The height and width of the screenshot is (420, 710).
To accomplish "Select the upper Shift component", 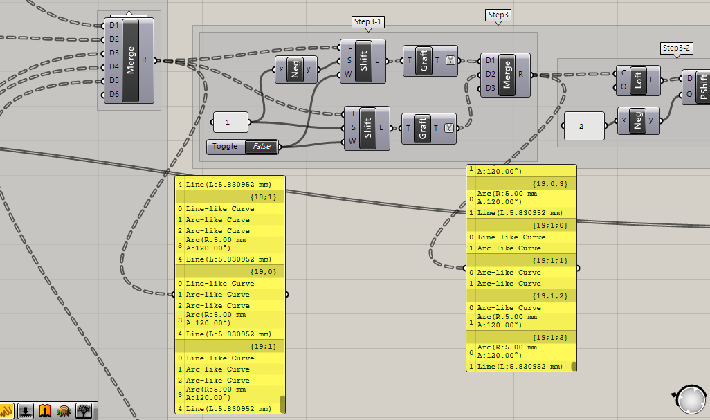I will [x=363, y=61].
